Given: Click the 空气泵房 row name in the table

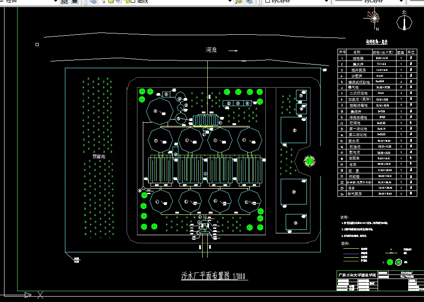Looking at the screenshot, I should point(355,194).
